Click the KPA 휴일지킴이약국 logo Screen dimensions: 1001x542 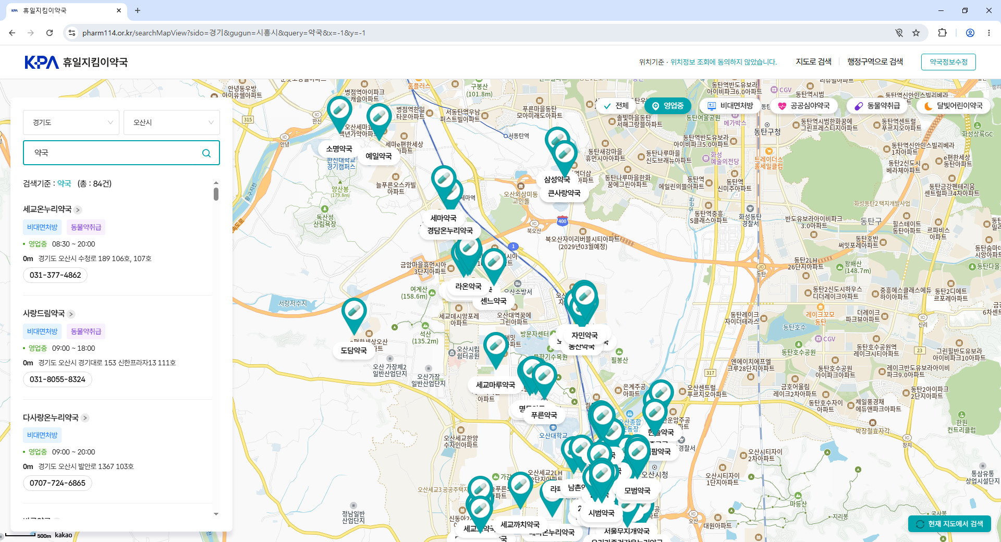click(76, 62)
